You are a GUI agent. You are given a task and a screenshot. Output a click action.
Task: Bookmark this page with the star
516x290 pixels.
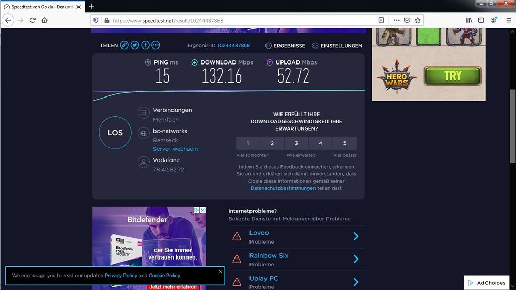pos(418,20)
